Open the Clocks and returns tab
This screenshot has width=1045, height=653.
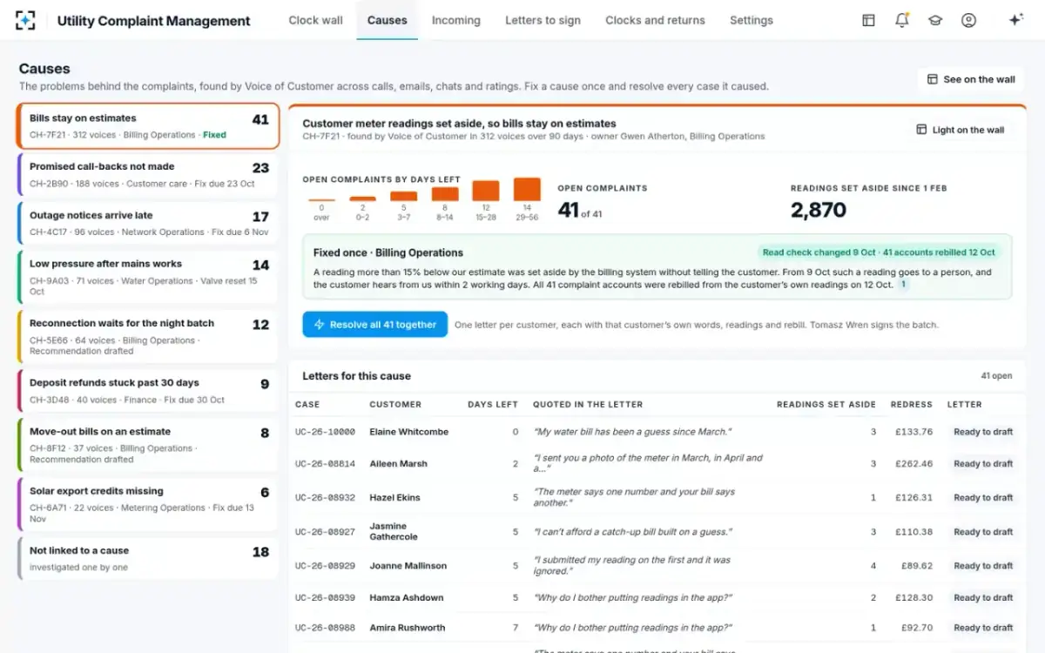(x=655, y=20)
